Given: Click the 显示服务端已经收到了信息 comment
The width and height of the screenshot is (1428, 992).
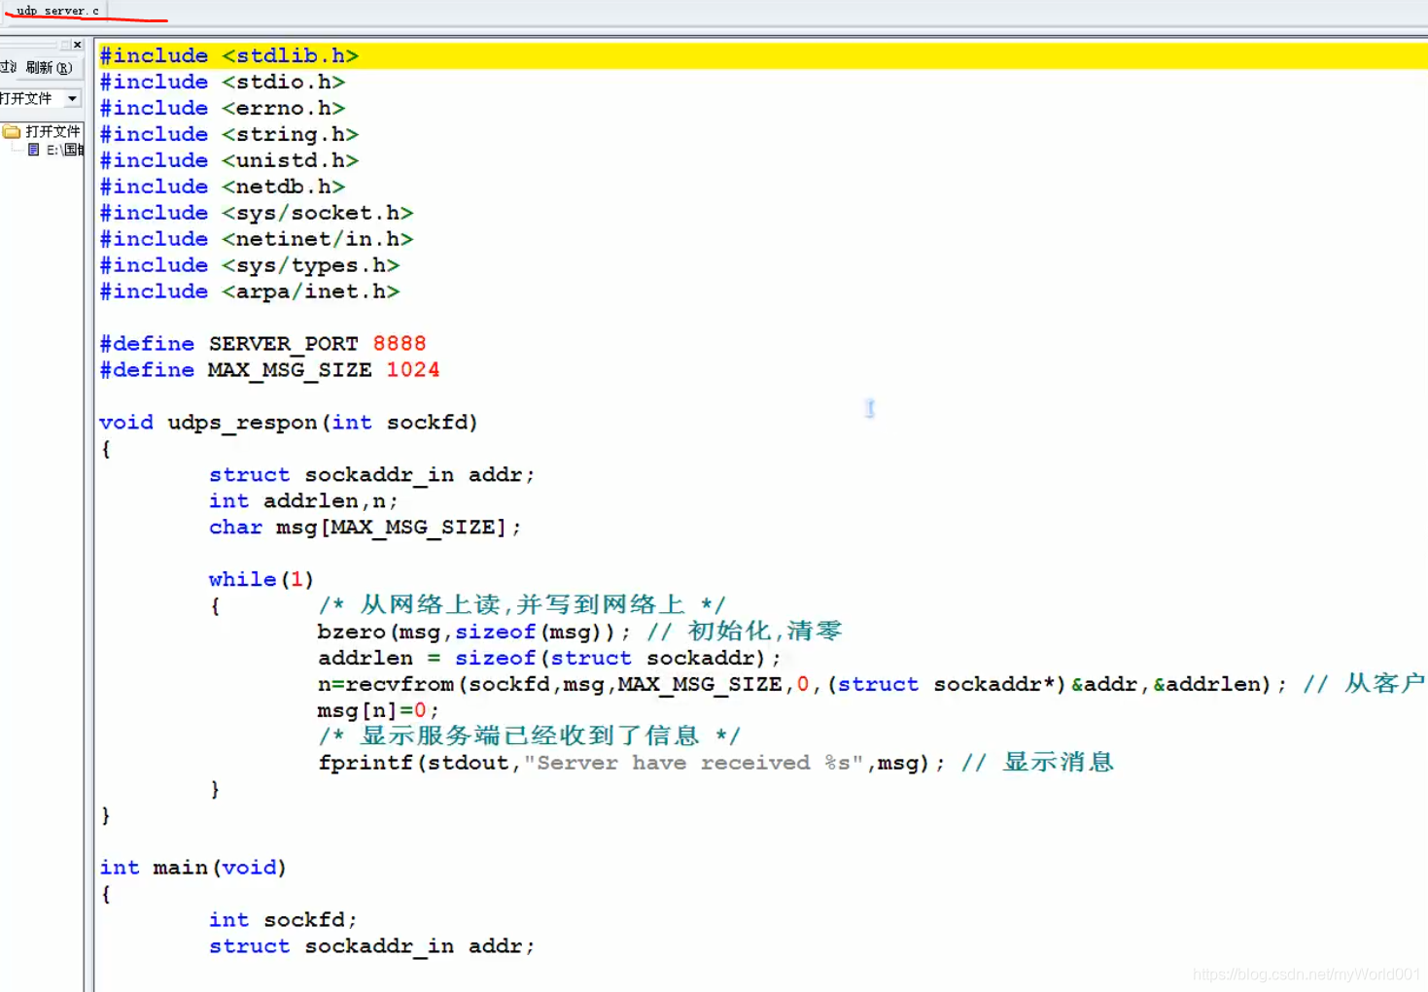Looking at the screenshot, I should [x=529, y=736].
